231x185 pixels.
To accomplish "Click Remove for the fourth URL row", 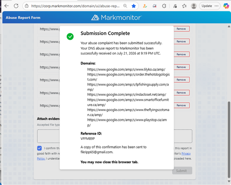I will [181, 67].
